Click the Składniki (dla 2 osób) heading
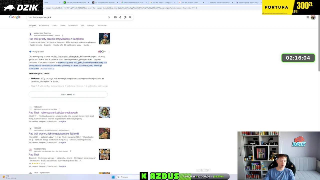Viewport: 320px width, 180px height. [39, 73]
